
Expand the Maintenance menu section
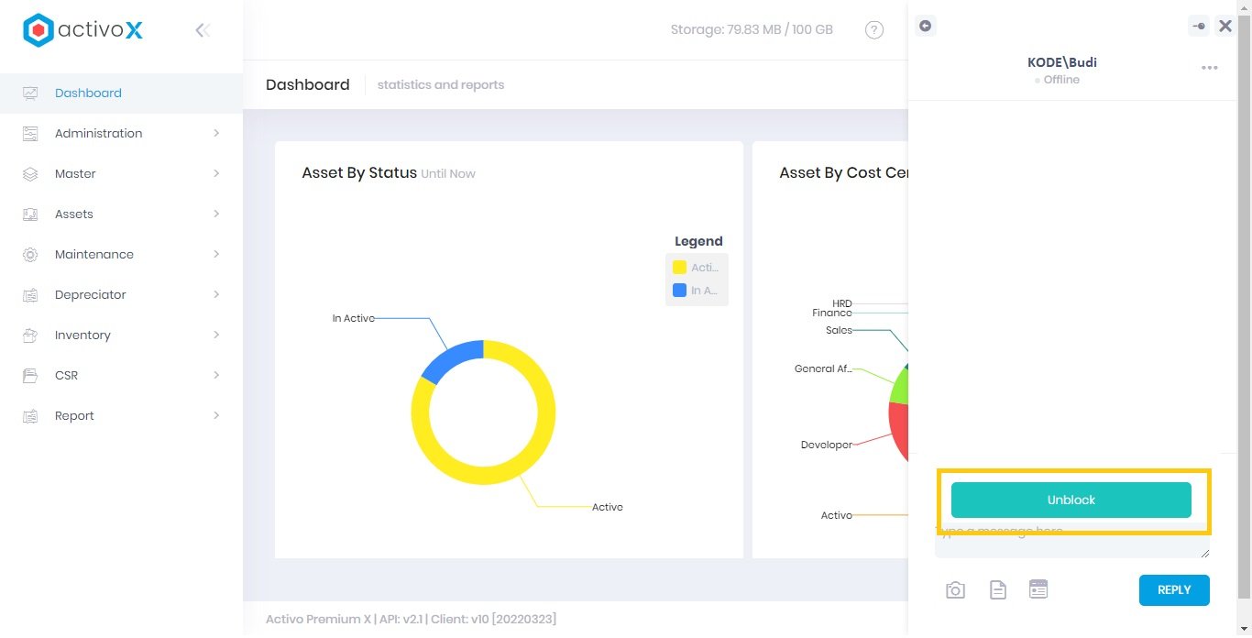coord(93,254)
